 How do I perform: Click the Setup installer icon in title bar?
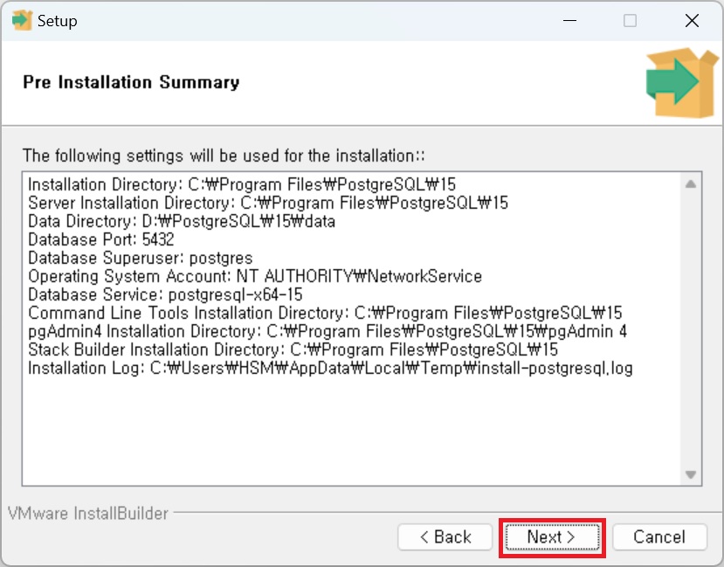pos(22,20)
